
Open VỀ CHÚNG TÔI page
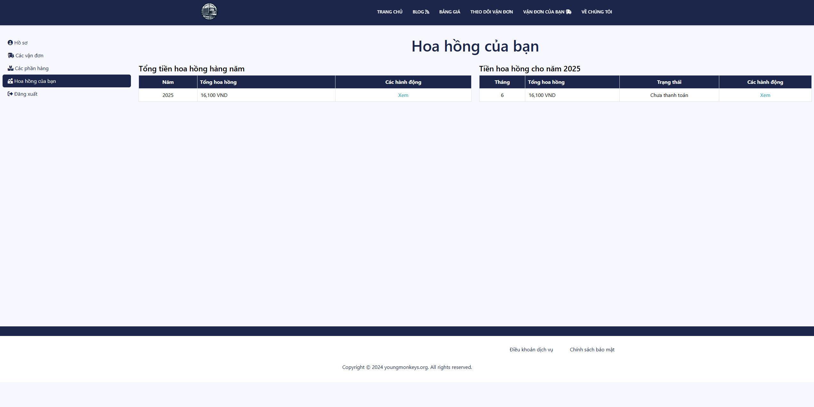pos(596,12)
